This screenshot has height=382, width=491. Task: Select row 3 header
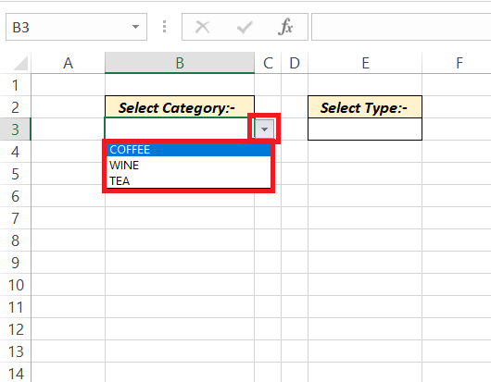click(16, 129)
